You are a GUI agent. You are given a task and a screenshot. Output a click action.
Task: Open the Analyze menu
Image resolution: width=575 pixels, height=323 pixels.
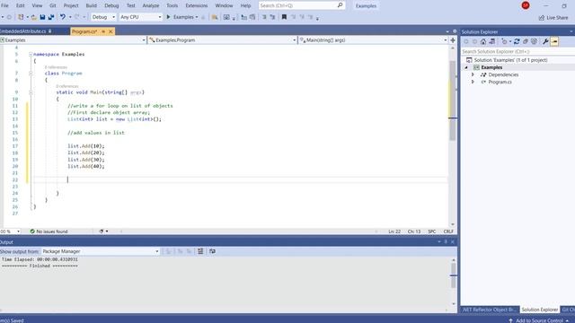point(151,5)
